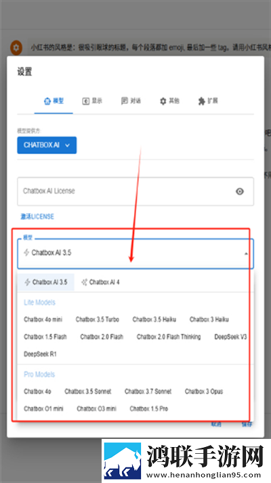Click the Chatbox AI License input field
The image size is (271, 483).
coord(135,191)
